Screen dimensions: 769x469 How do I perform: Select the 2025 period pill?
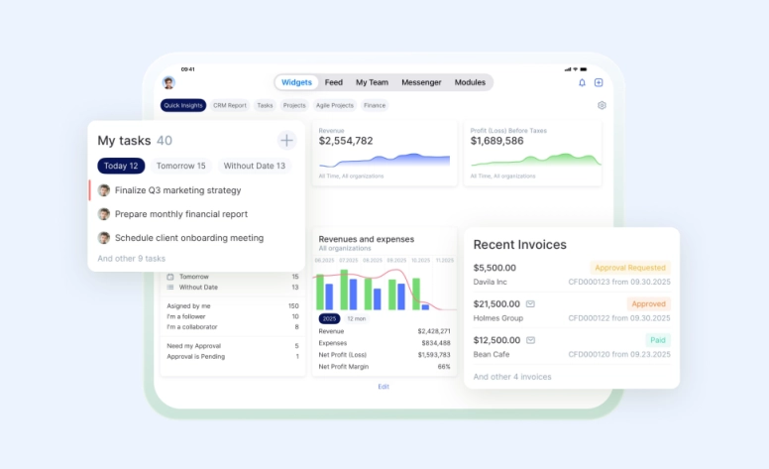[x=329, y=319]
